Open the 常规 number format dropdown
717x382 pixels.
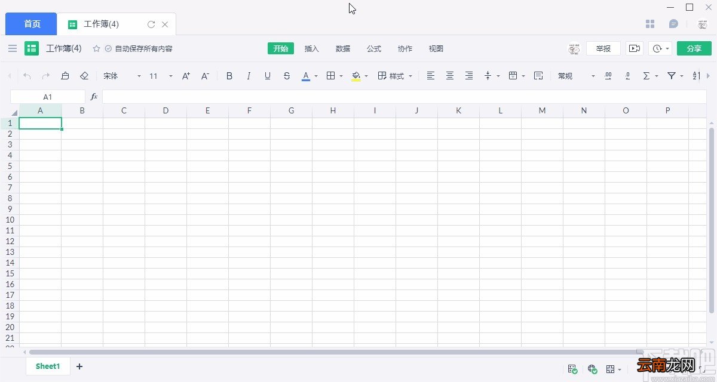tap(577, 76)
